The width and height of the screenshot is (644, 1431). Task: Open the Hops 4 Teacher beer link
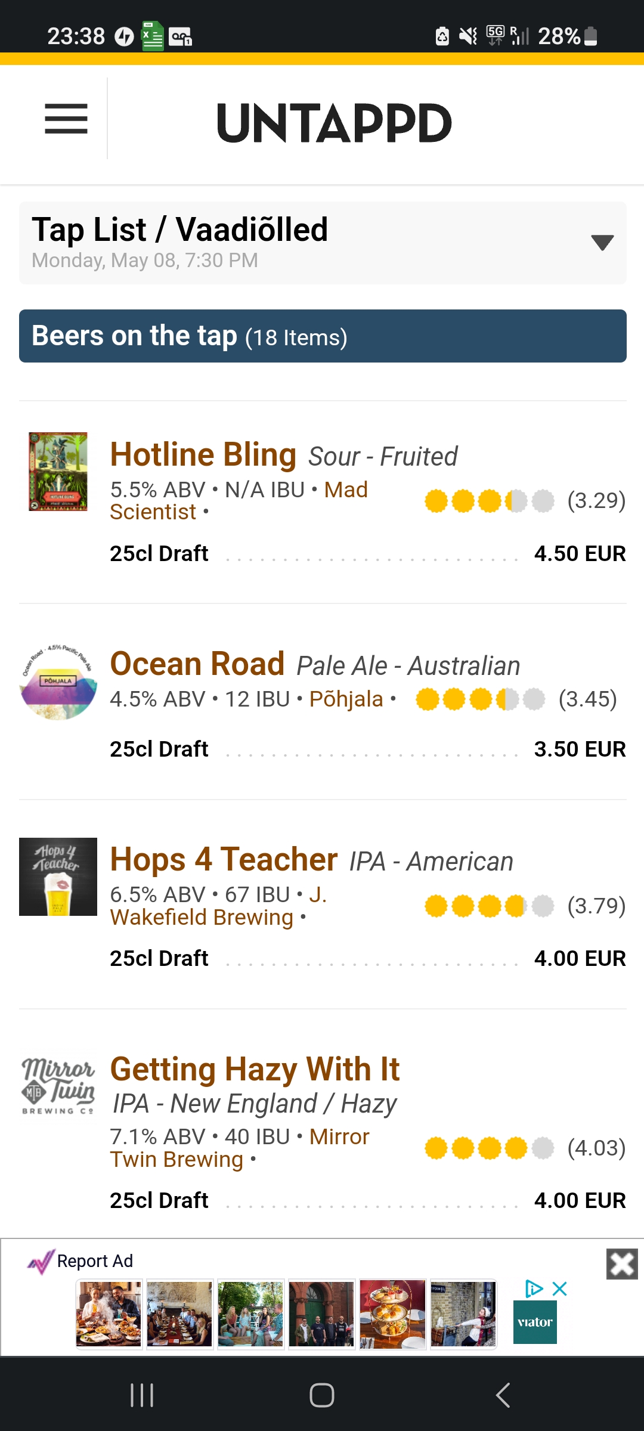click(224, 860)
